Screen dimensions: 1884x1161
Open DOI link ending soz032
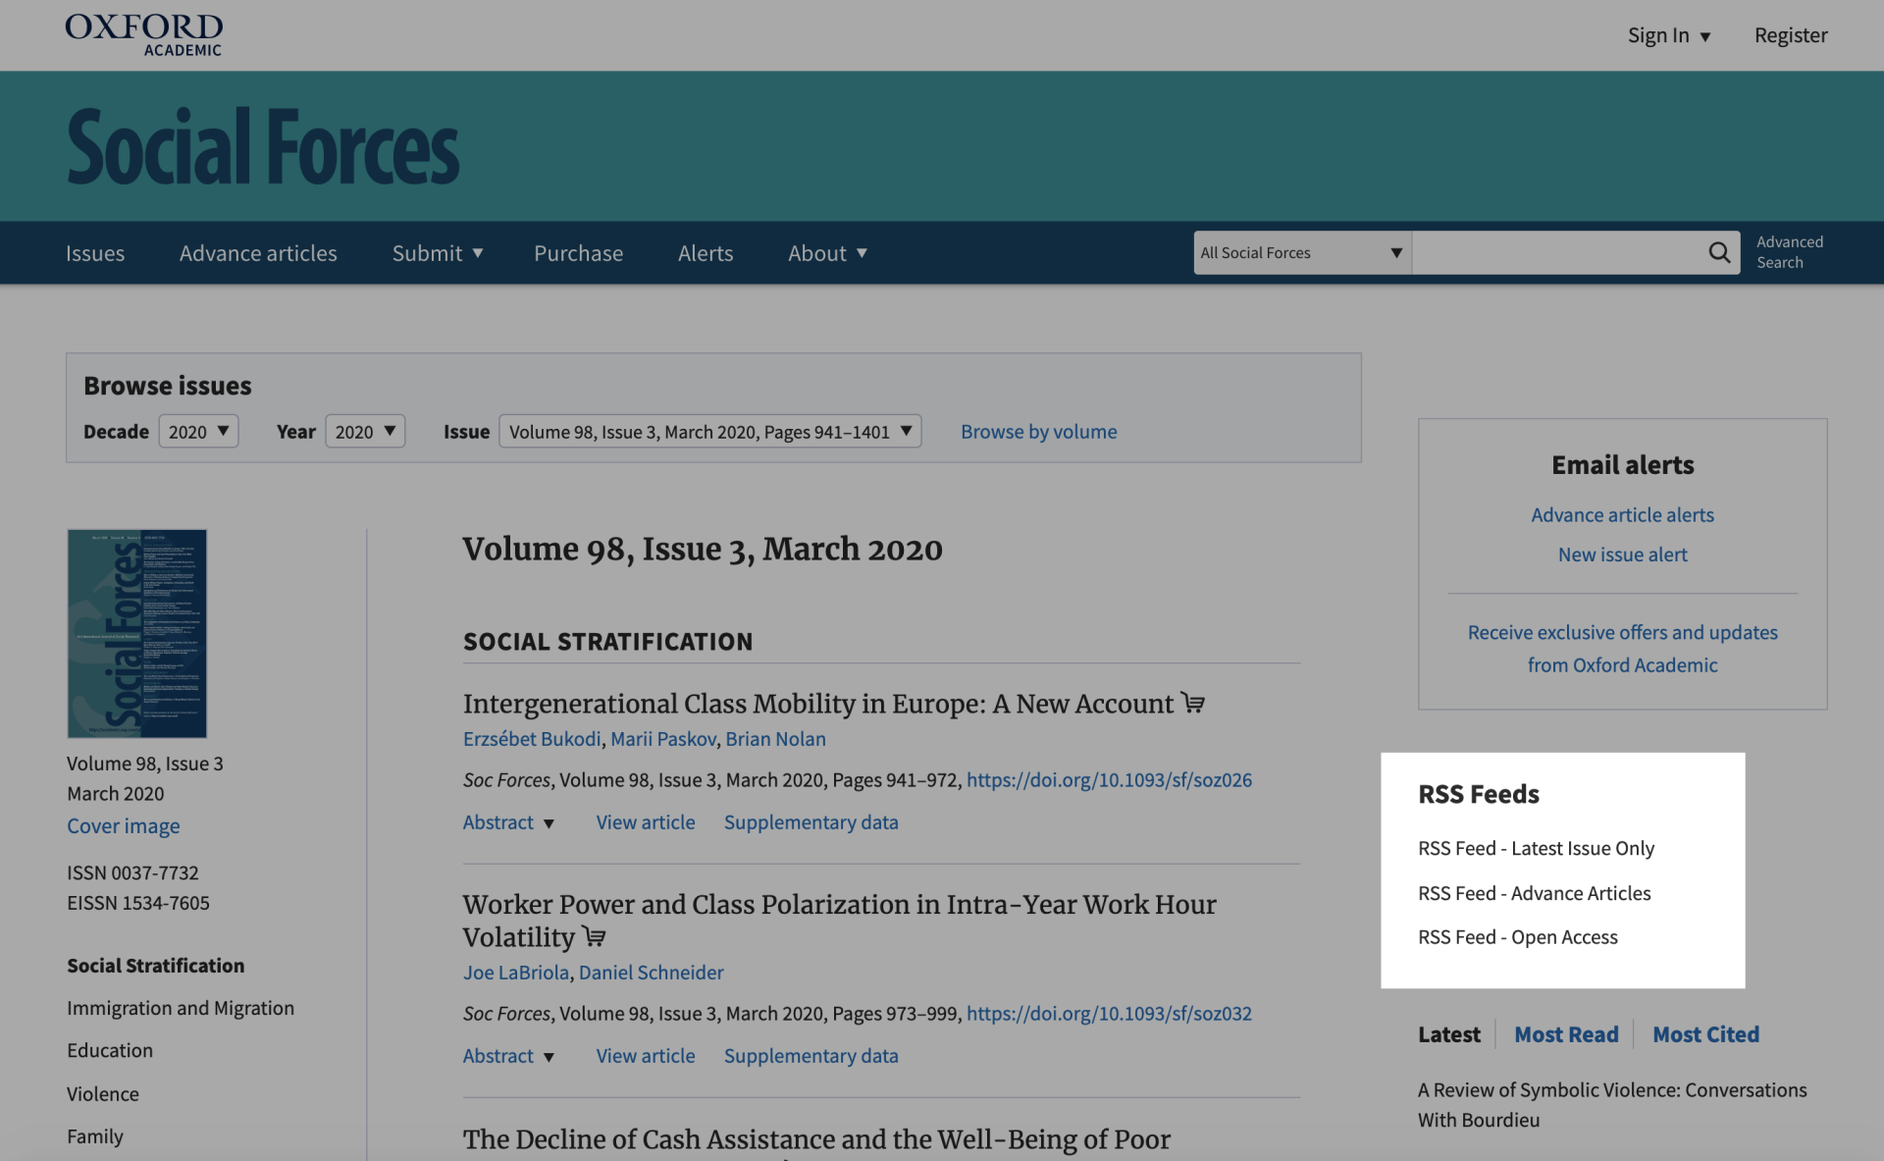(1109, 1014)
